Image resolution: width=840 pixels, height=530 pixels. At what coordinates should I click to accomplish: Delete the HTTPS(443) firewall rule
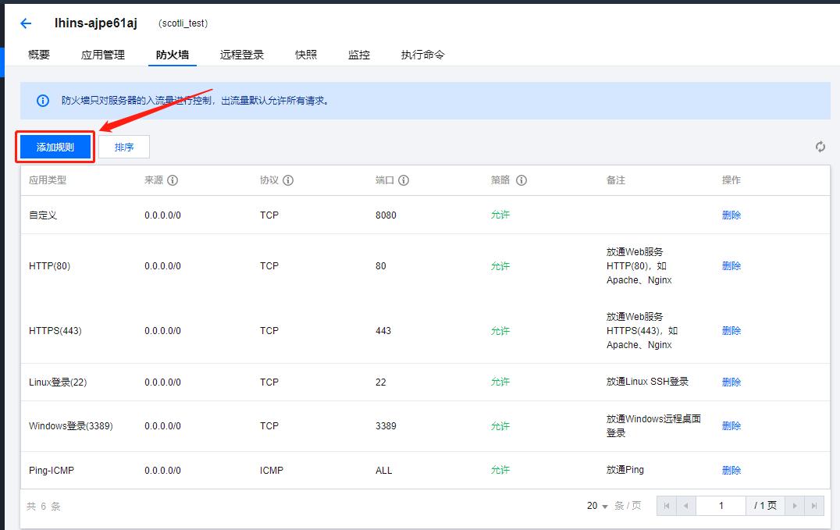click(x=731, y=330)
